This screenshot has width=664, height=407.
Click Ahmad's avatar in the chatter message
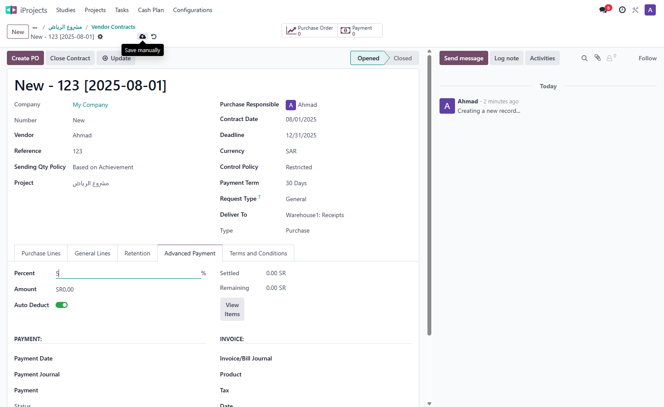(447, 106)
